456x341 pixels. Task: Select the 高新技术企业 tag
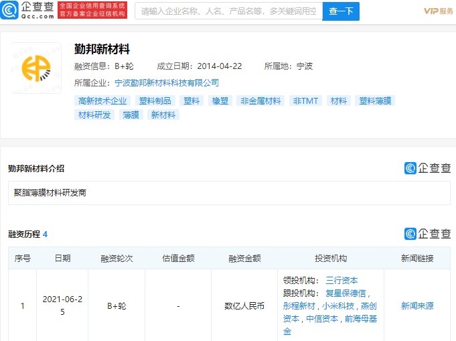(102, 100)
